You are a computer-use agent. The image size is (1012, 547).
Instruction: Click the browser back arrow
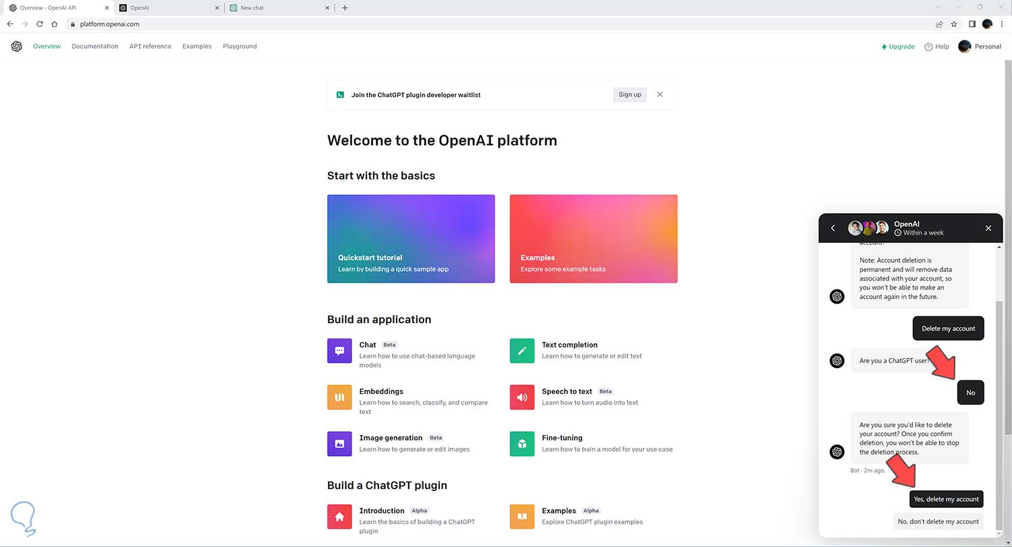tap(10, 24)
